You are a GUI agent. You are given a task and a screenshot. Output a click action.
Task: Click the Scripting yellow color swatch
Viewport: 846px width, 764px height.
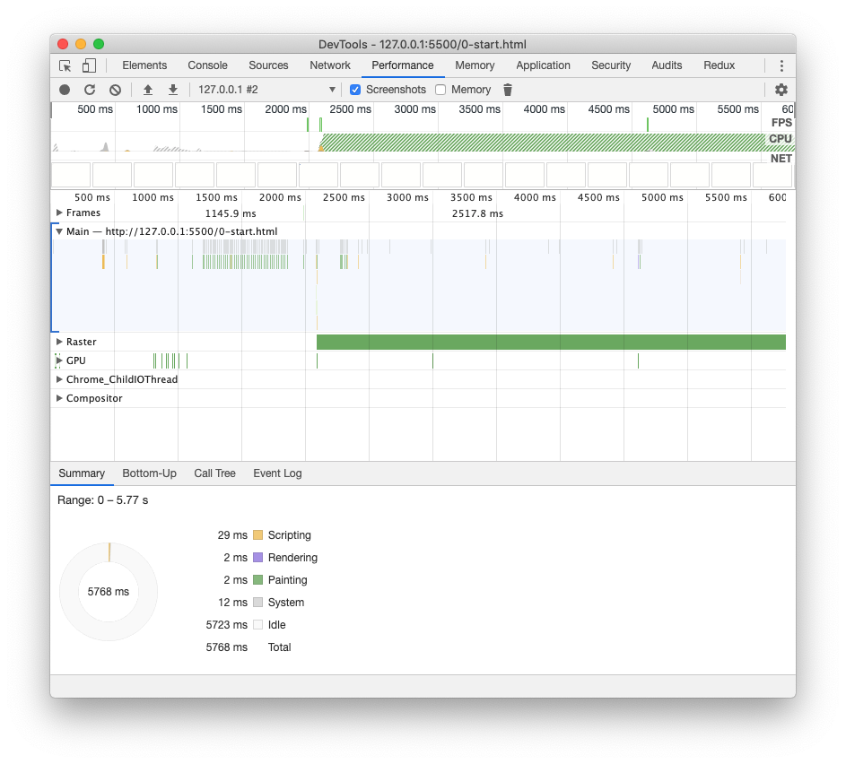click(x=257, y=534)
